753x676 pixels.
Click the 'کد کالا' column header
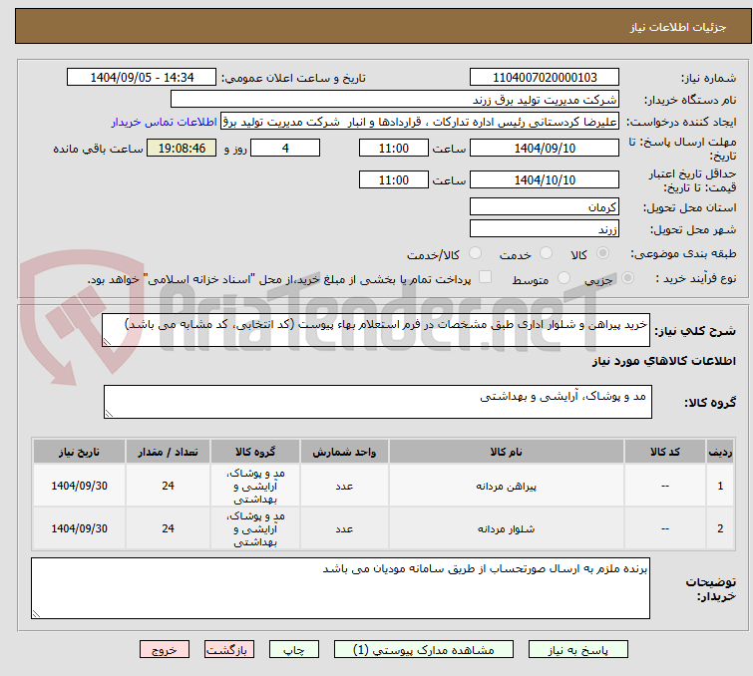click(664, 452)
